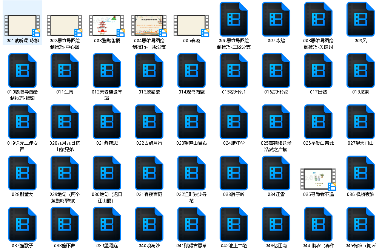
Task: Click the 024赠汪伦 file icon
Action: pyautogui.click(x=234, y=121)
